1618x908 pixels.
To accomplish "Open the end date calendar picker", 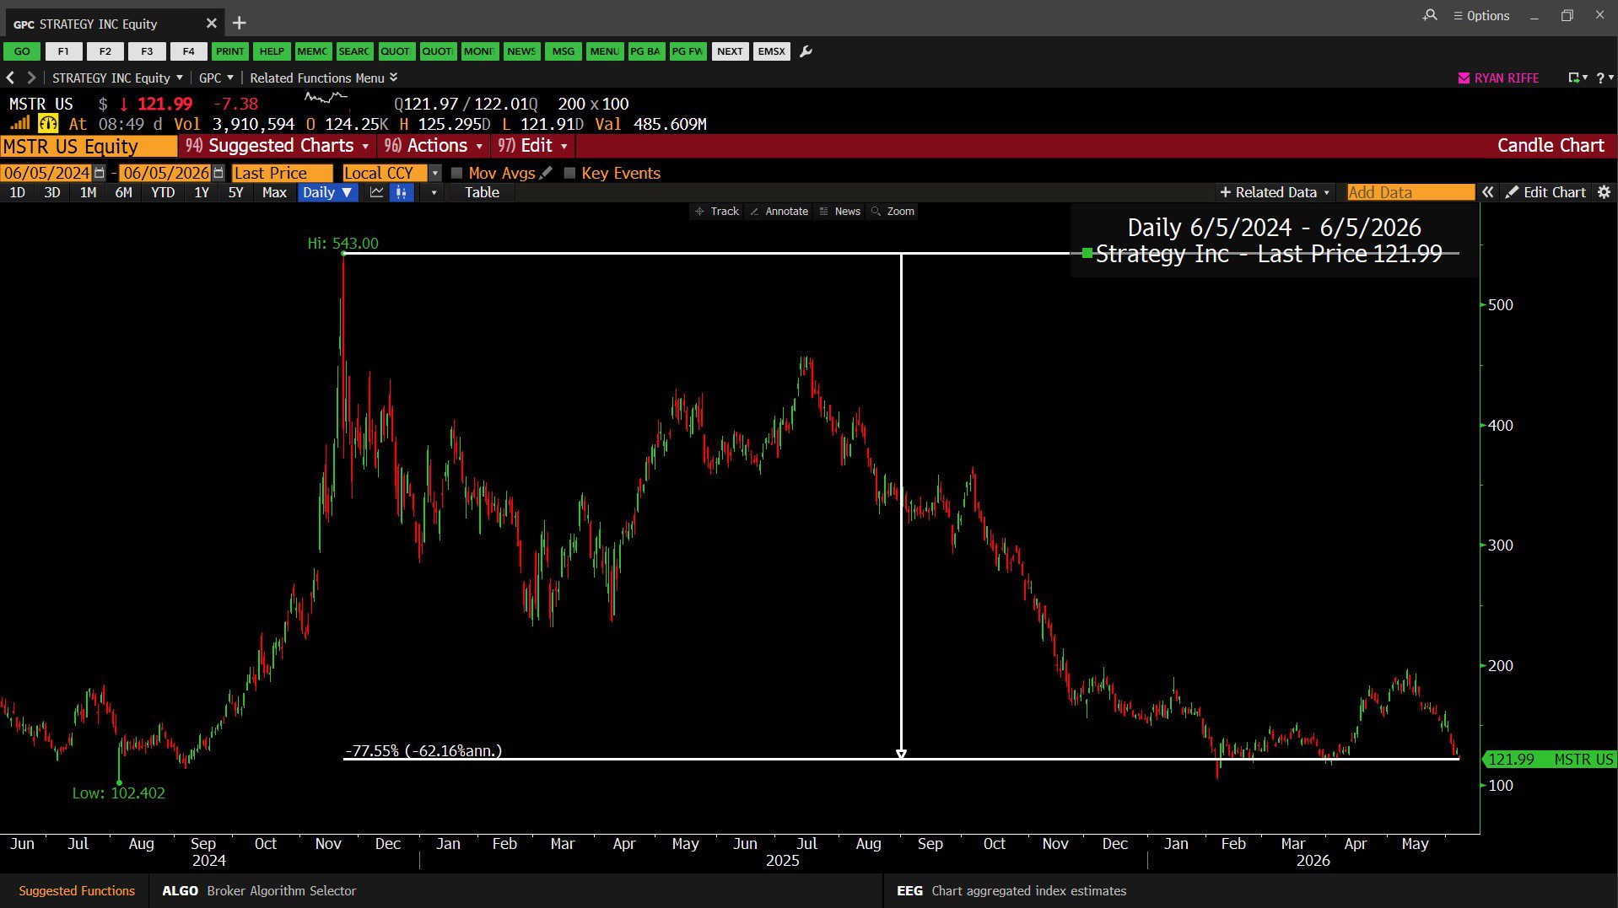I will pos(218,173).
